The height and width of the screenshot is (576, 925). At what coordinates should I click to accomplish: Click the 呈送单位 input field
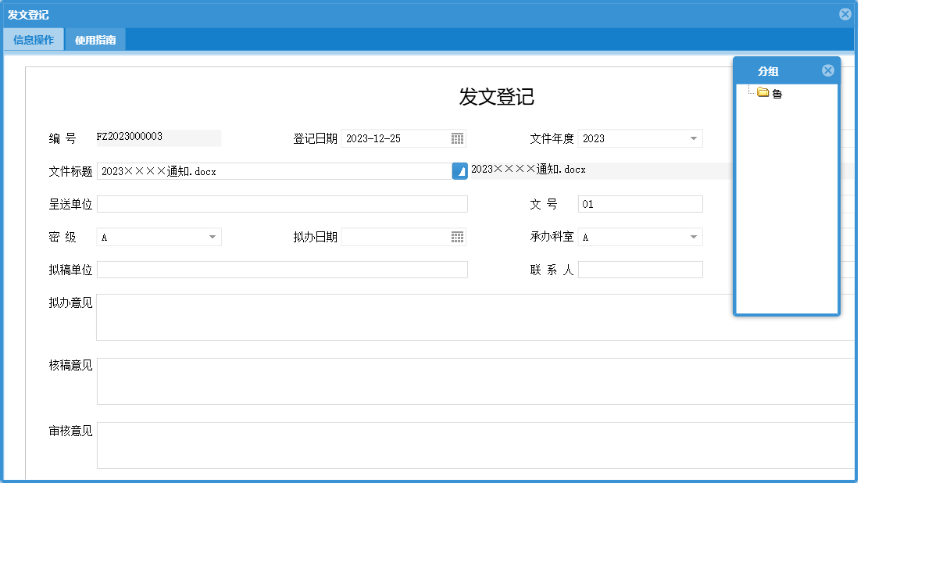click(x=281, y=204)
